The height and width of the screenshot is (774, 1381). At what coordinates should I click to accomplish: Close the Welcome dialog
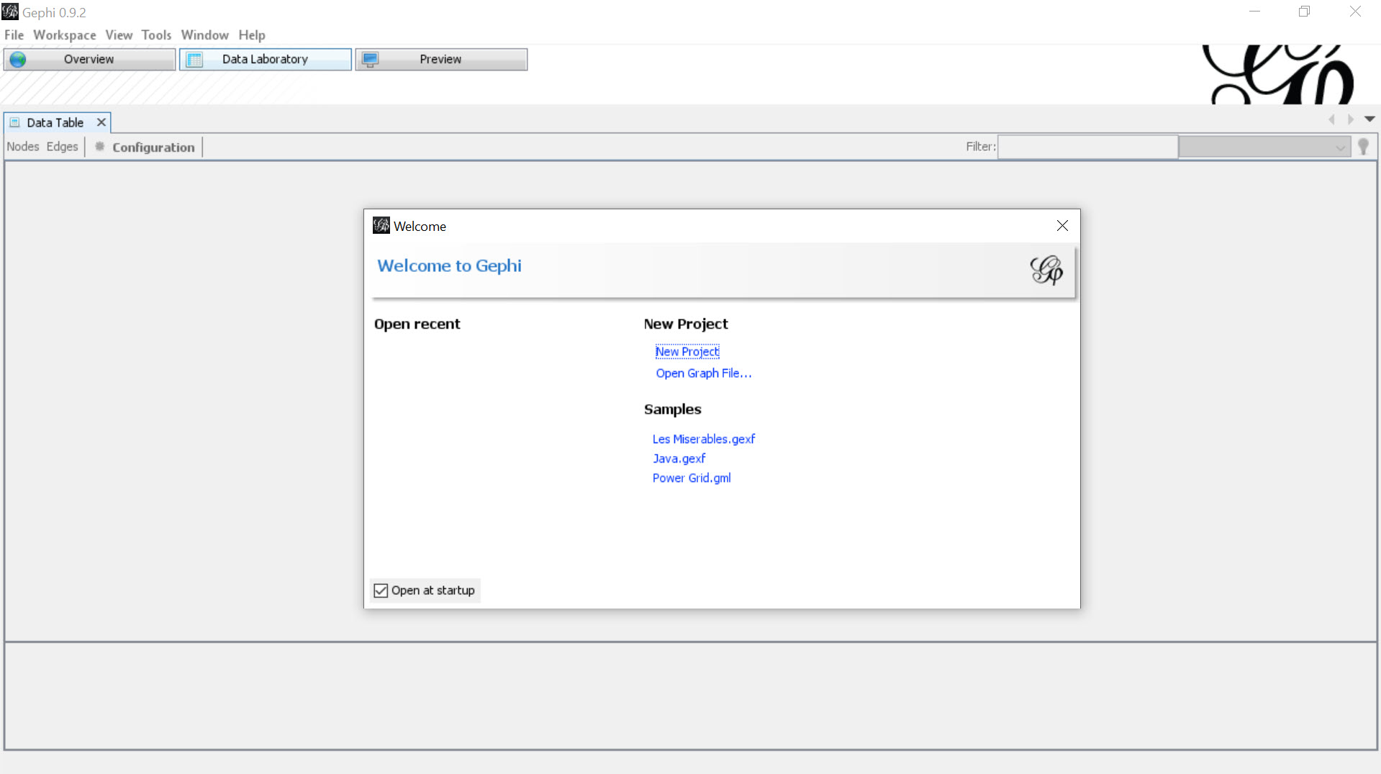point(1062,226)
